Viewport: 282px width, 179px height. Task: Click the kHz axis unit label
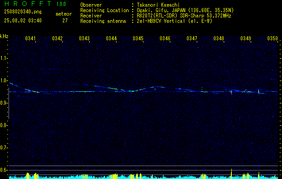click(4, 36)
